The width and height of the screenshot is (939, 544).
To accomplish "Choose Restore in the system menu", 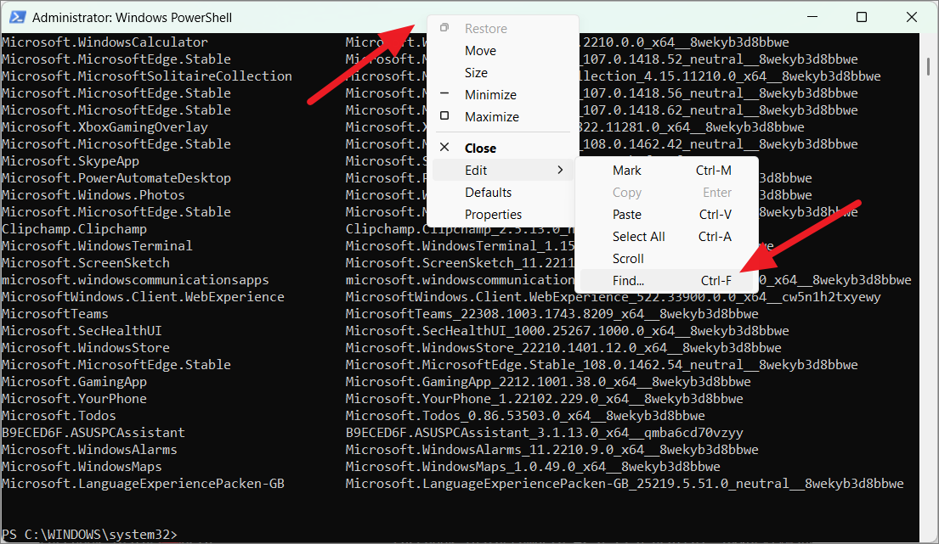I will point(503,29).
